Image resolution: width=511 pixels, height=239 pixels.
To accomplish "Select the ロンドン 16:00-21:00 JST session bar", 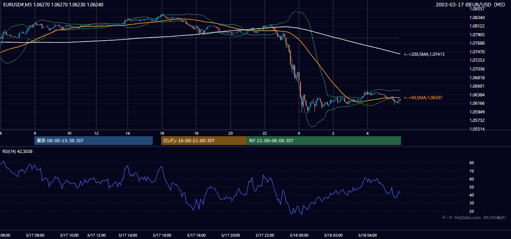I will 204,141.
